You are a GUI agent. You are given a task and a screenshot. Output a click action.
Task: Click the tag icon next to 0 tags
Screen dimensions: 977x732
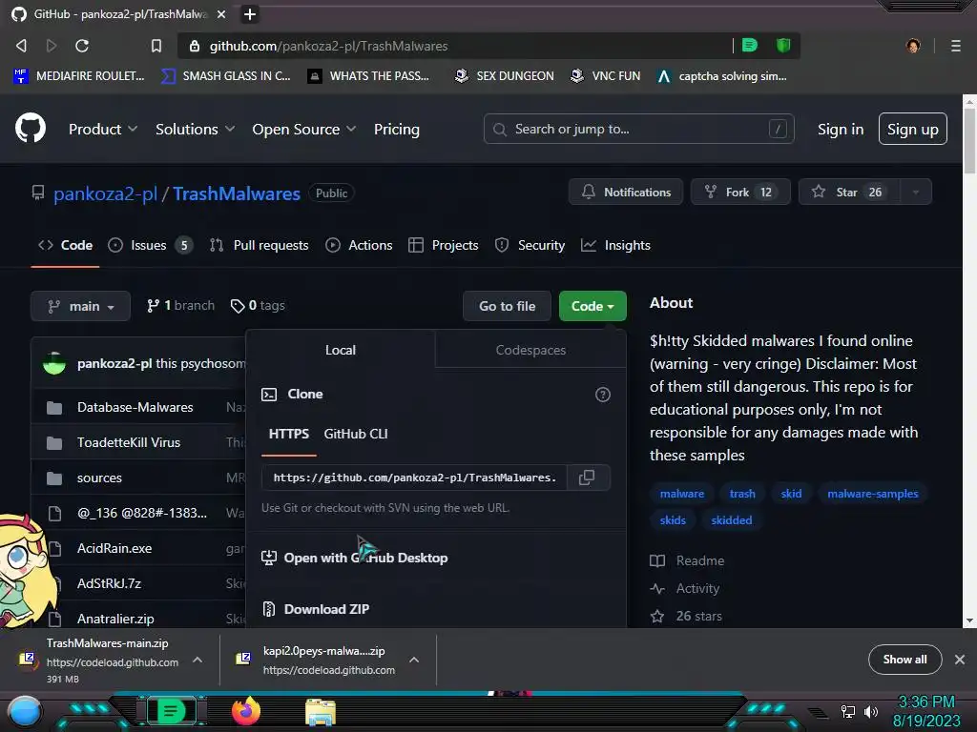[238, 306]
